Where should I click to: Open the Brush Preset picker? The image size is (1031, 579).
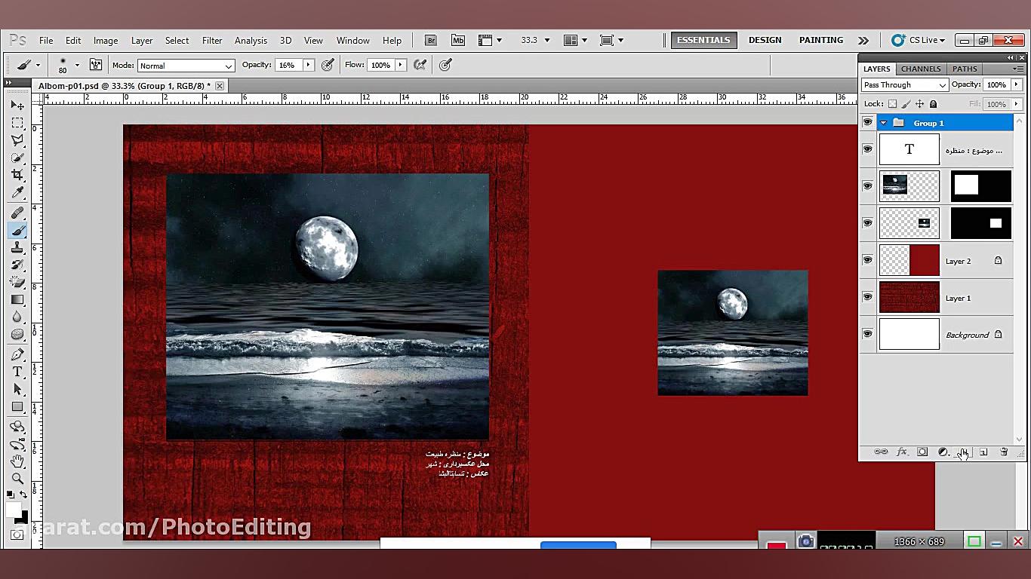[76, 66]
